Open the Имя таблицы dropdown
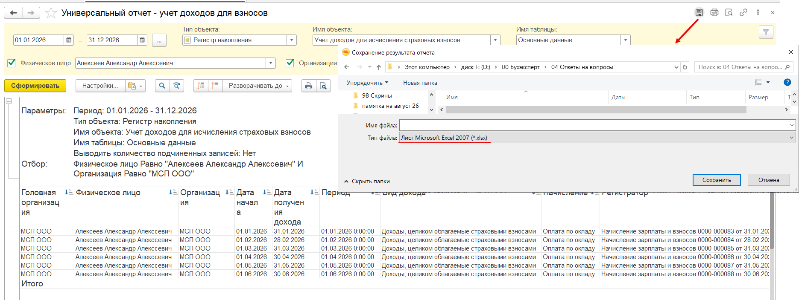The width and height of the screenshot is (799, 300). pos(625,40)
